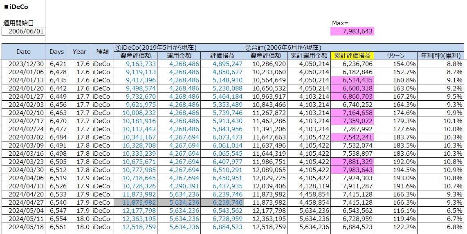Select the 年利回り(単利) column header
Image resolution: width=467 pixels, height=234 pixels.
point(440,55)
